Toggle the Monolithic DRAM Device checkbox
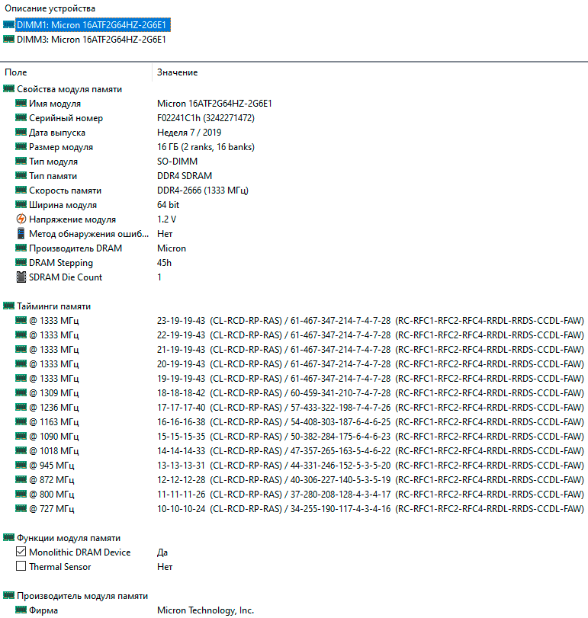Image resolution: width=588 pixels, height=618 pixels. point(21,552)
